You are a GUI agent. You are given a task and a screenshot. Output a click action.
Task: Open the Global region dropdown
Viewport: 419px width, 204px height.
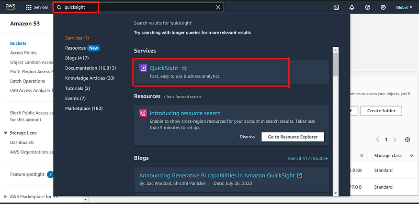tap(404, 8)
